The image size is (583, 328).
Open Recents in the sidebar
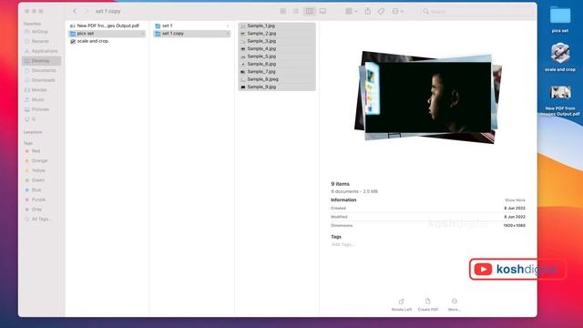40,41
